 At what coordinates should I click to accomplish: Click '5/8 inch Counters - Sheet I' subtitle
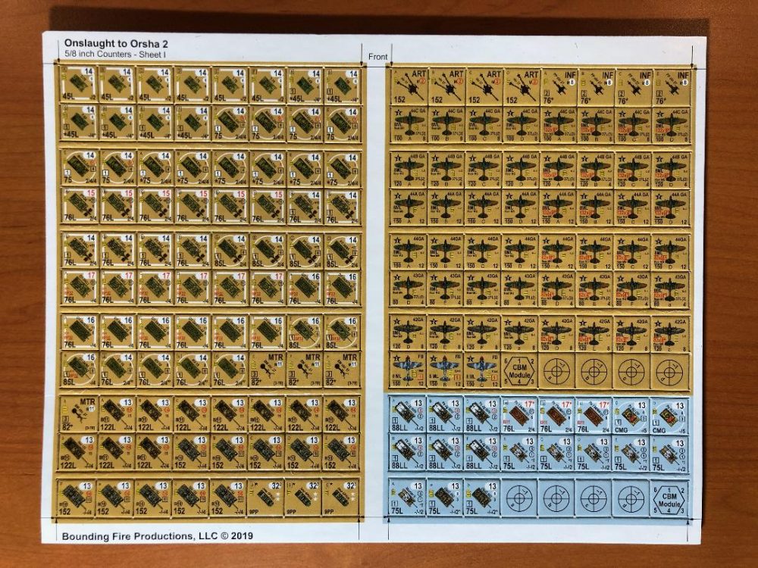pos(115,54)
